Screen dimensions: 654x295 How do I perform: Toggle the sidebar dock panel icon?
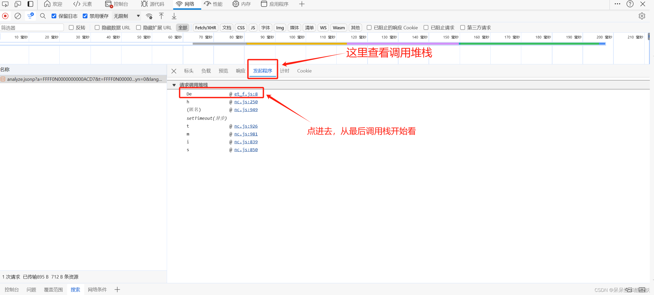pos(30,4)
